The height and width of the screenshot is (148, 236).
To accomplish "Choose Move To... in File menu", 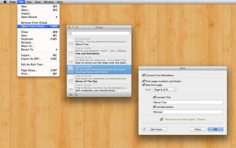I will point(39,46).
